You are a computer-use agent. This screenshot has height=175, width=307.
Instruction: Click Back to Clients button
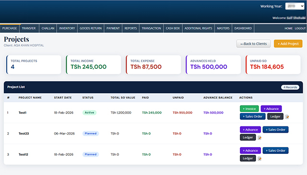coord(254,44)
